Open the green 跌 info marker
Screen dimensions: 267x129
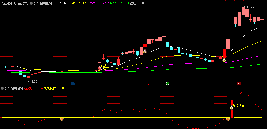click(x=168, y=84)
